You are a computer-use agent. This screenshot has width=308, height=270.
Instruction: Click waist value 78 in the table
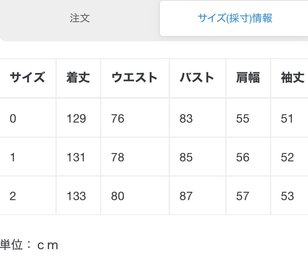tap(118, 157)
